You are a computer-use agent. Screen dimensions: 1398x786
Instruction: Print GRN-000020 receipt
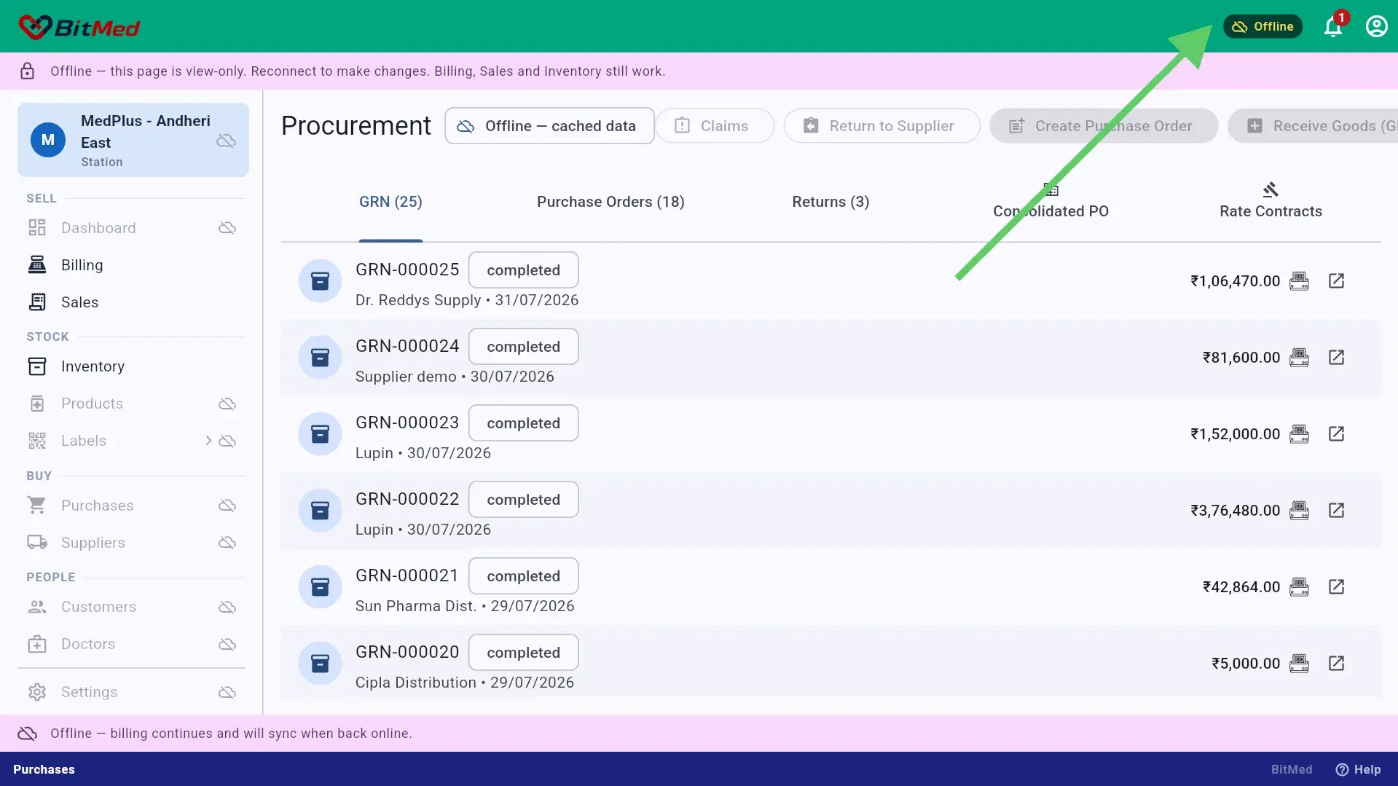[x=1299, y=664]
